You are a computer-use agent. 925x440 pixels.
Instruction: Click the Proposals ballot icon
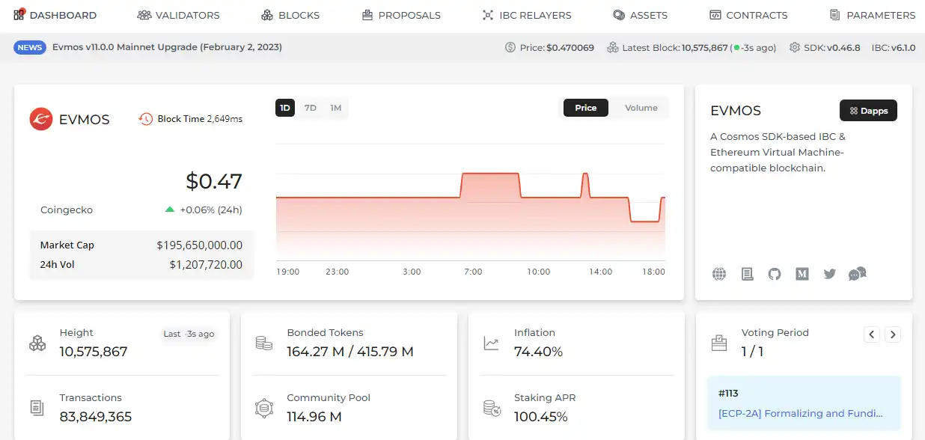click(x=367, y=15)
